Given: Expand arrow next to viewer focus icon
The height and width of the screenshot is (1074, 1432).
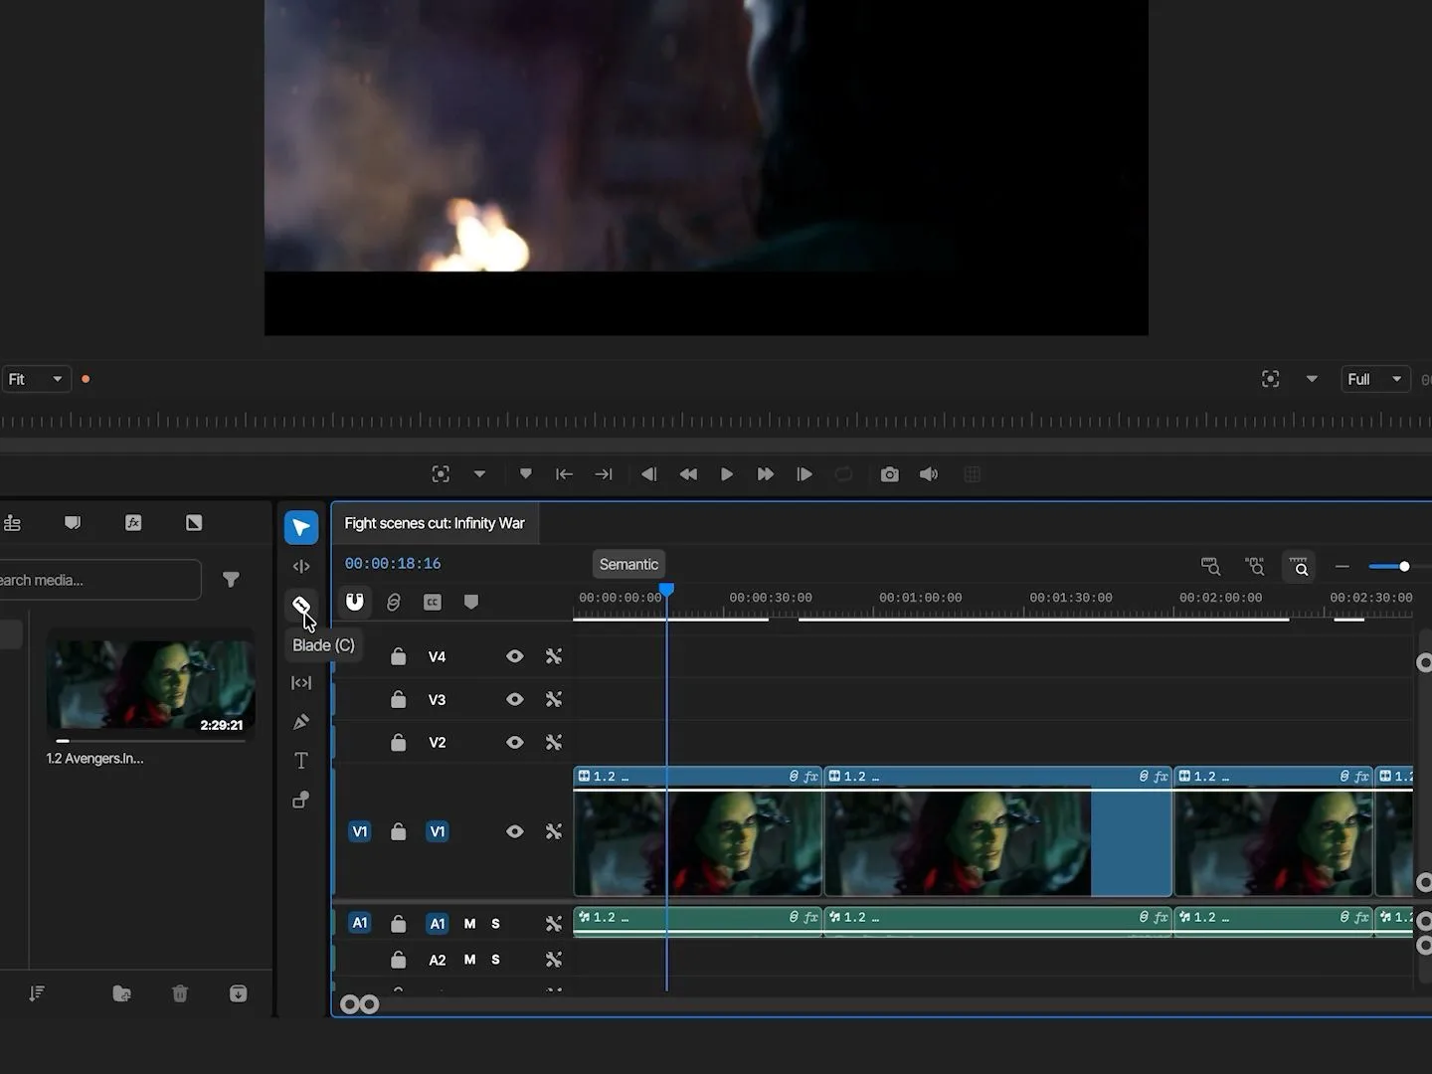Looking at the screenshot, I should tap(1312, 379).
